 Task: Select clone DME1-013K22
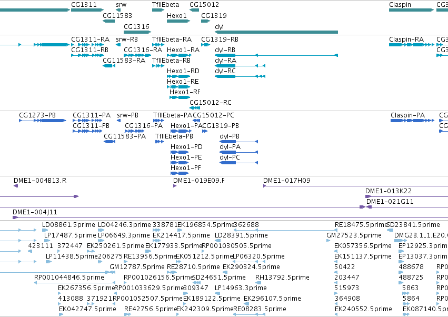coord(389,191)
